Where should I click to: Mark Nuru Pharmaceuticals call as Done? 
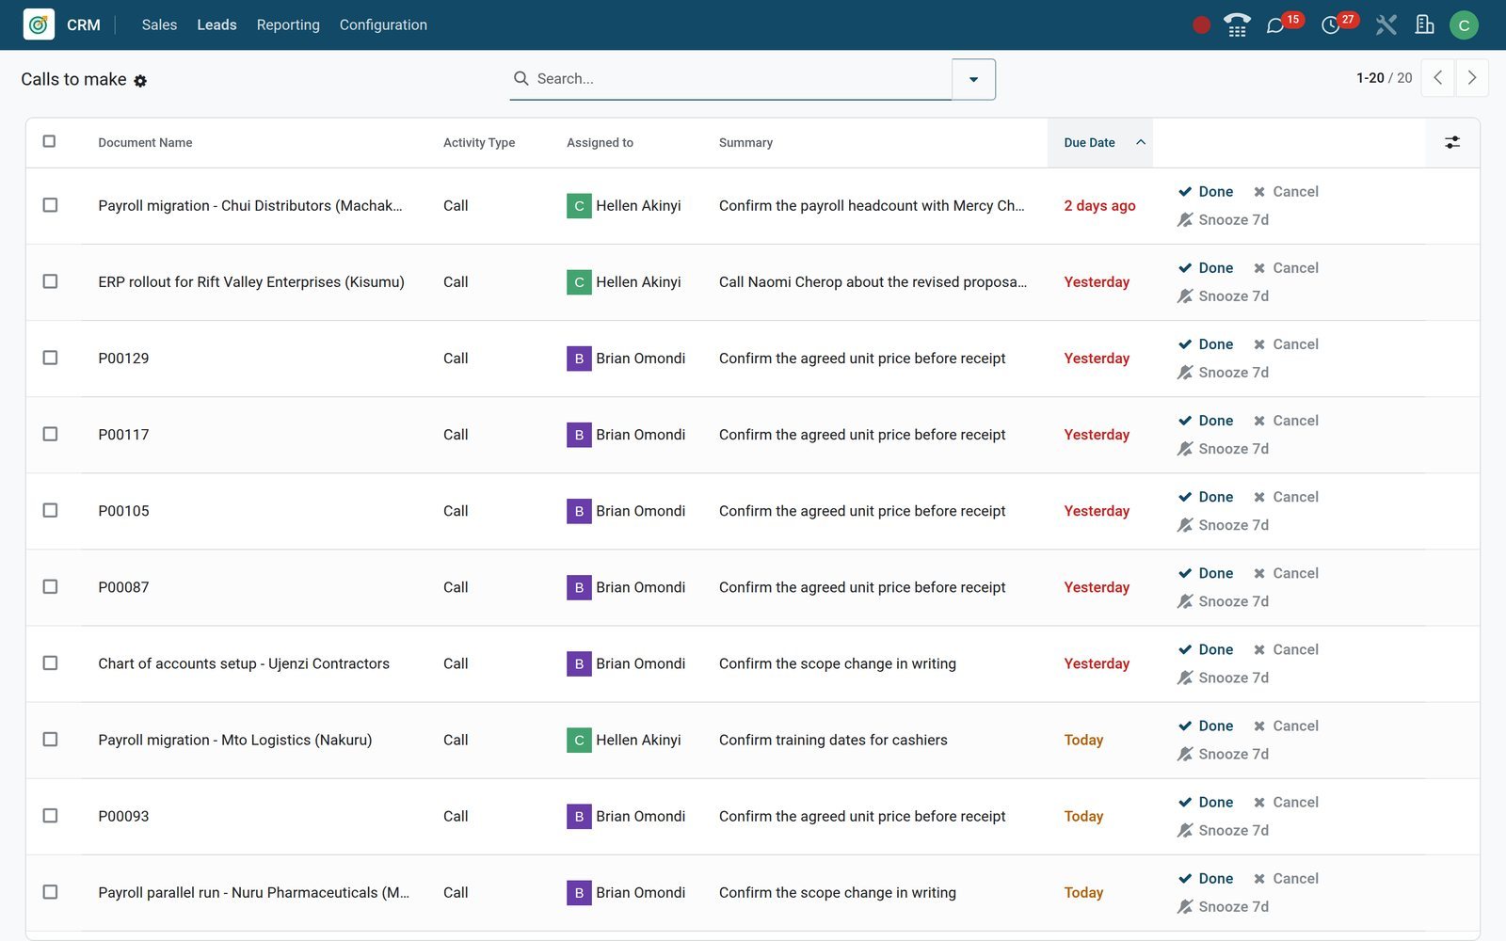point(1206,878)
